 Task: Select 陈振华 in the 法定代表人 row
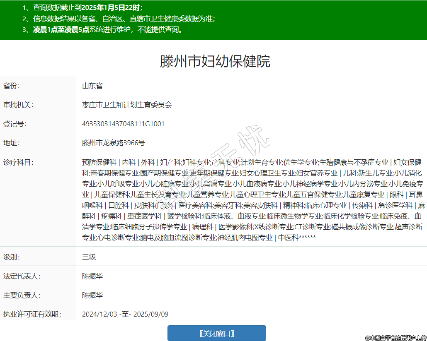coord(92,276)
